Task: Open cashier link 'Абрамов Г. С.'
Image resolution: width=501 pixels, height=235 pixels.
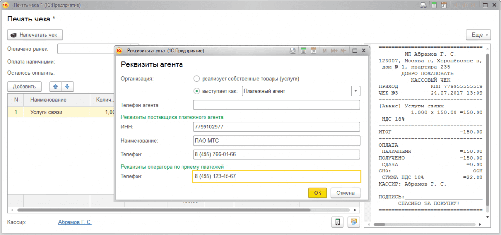Action: (75, 222)
